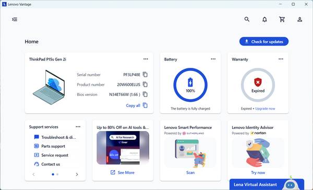This screenshot has height=190, width=313.
Task: Copy the serial number PF3LP48E
Action: (x=146, y=75)
